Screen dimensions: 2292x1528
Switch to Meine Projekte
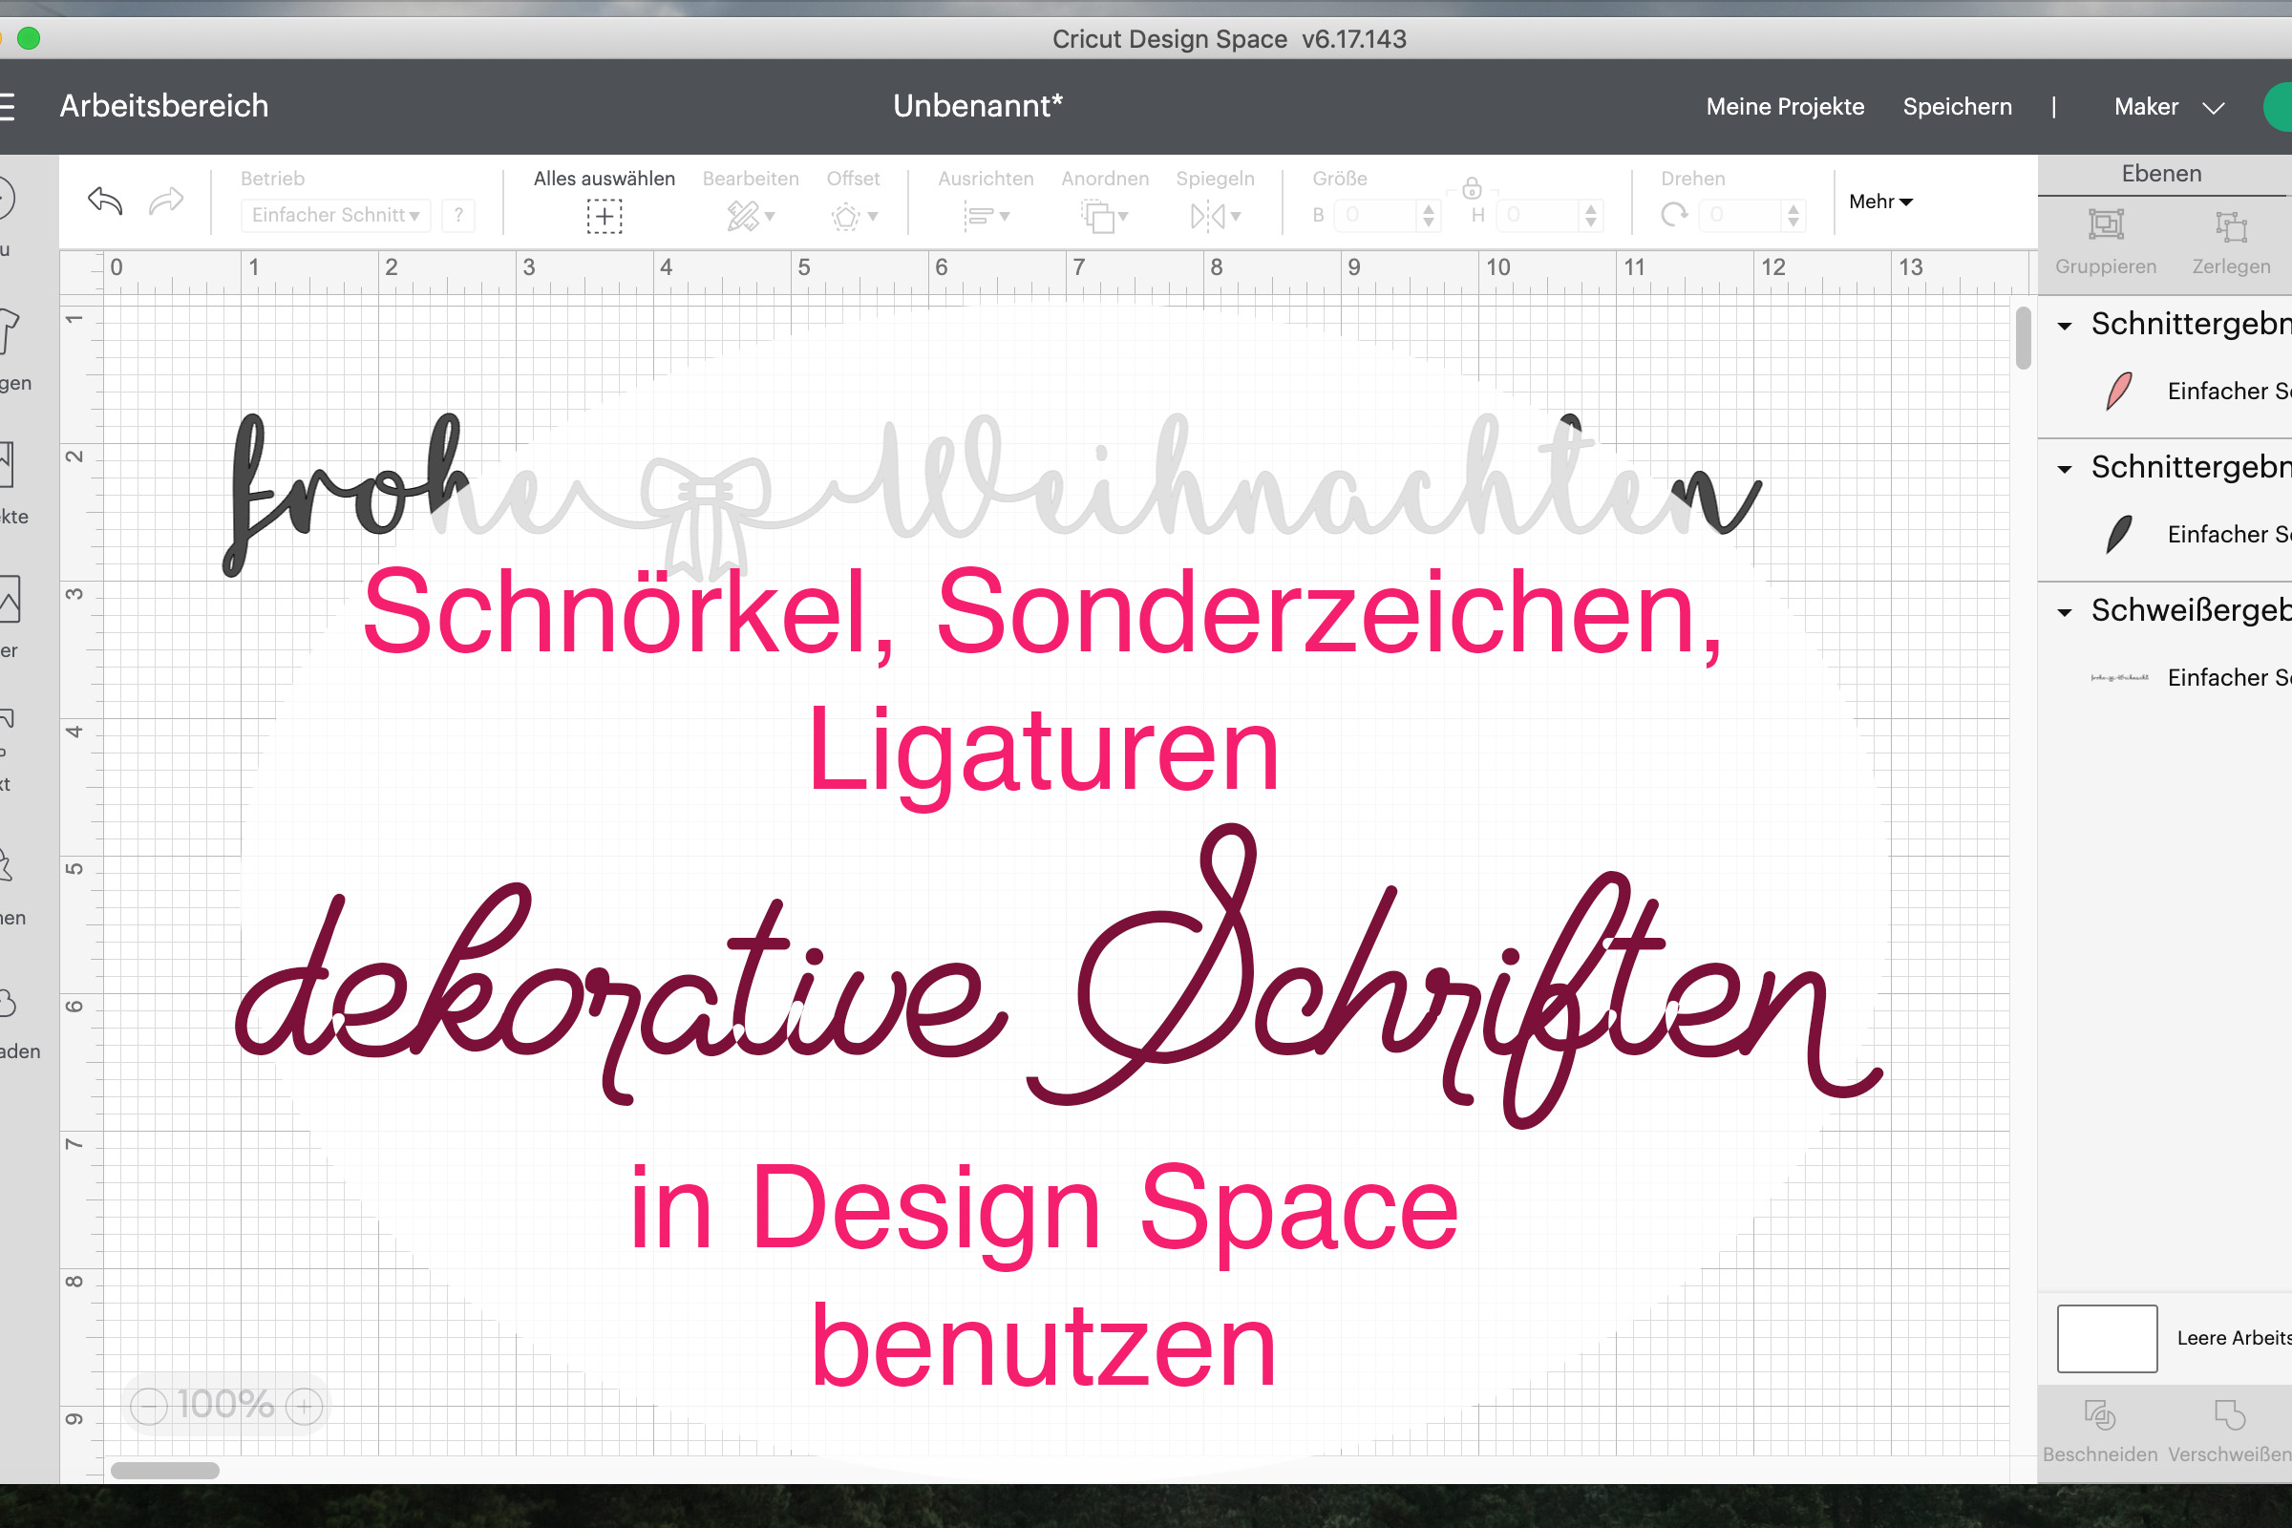pyautogui.click(x=1784, y=106)
